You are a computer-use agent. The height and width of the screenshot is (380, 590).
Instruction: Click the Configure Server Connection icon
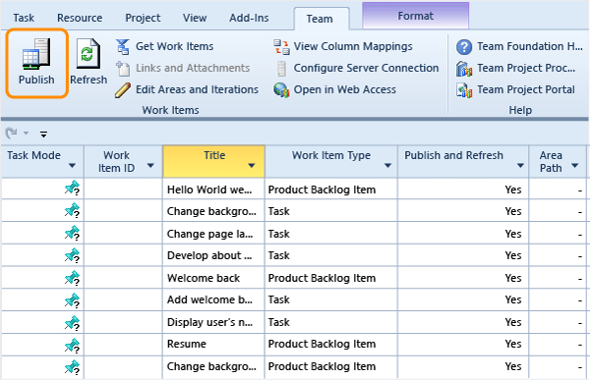[x=281, y=69]
